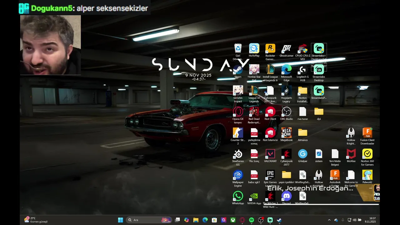Click the Riot Client desktop shortcut
The image size is (400, 225).
(270, 114)
